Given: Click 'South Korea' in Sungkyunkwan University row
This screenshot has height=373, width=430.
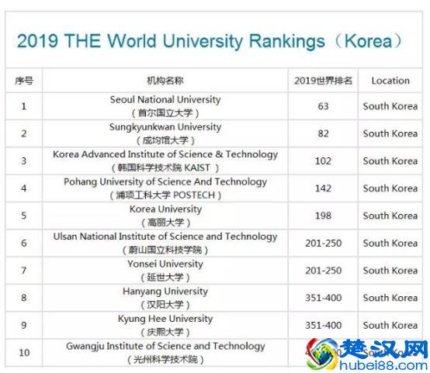Looking at the screenshot, I should pos(390,133).
